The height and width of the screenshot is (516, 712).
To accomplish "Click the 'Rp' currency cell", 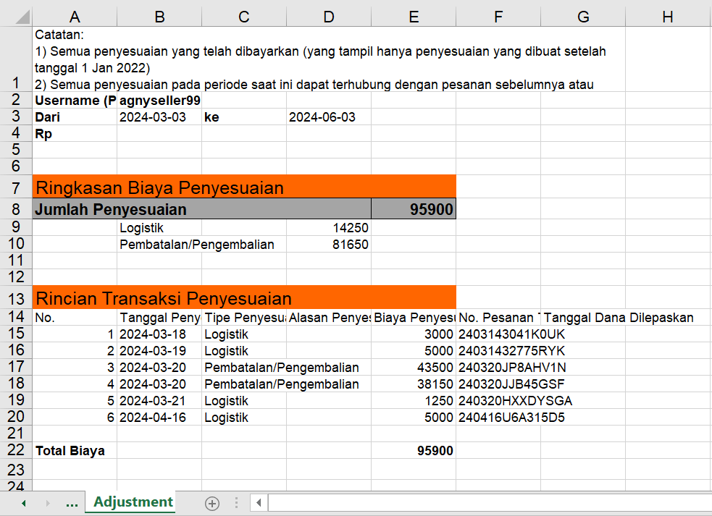I will pos(75,133).
